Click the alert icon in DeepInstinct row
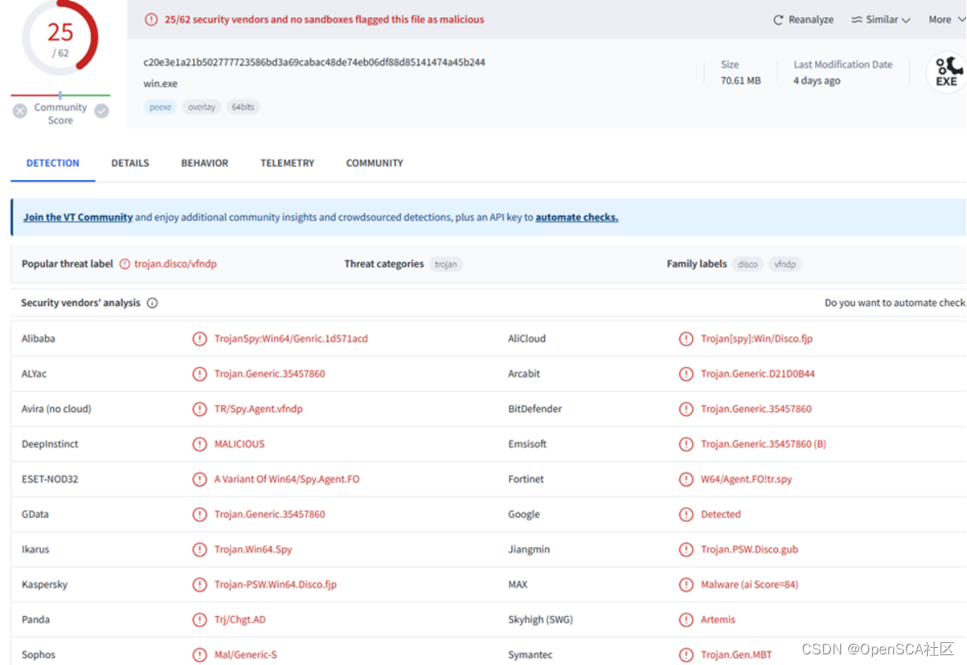This screenshot has height=665, width=967. (199, 444)
